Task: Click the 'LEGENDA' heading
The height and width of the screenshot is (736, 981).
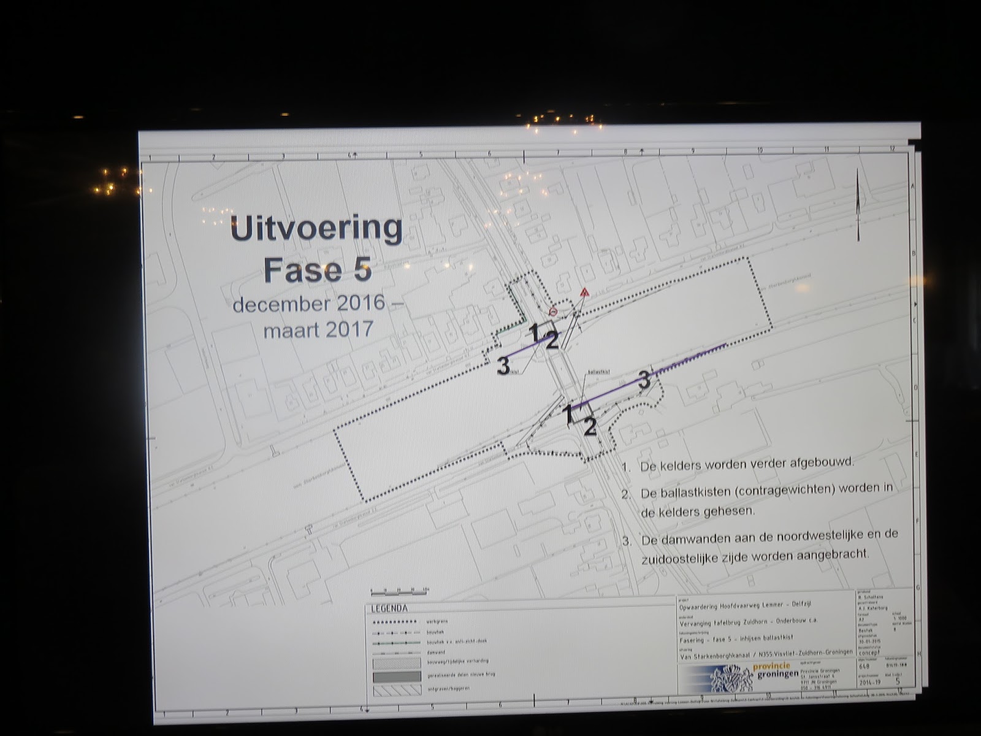Action: (388, 609)
